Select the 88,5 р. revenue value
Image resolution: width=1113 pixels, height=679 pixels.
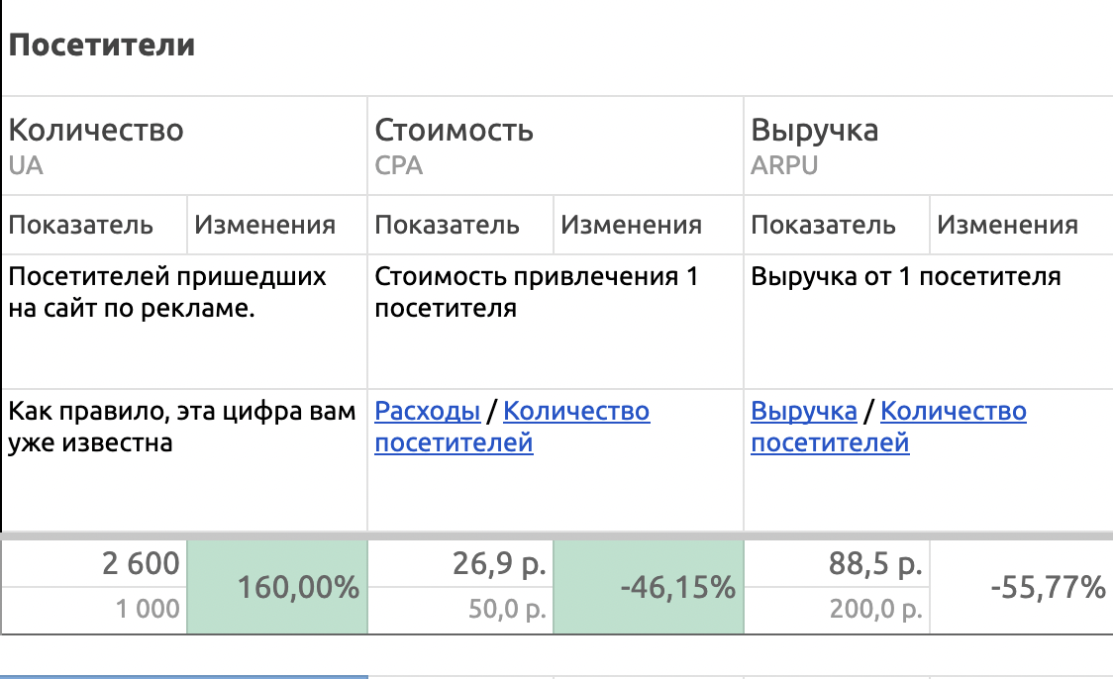point(875,564)
